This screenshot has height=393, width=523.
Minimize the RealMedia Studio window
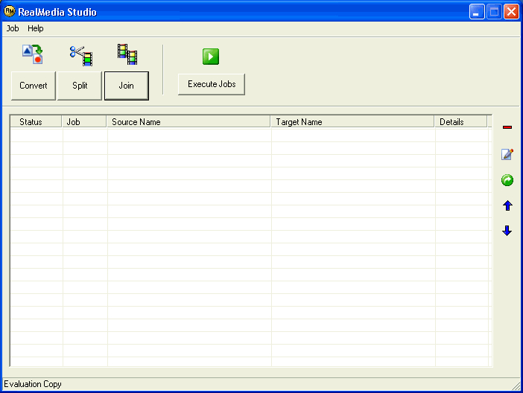477,12
